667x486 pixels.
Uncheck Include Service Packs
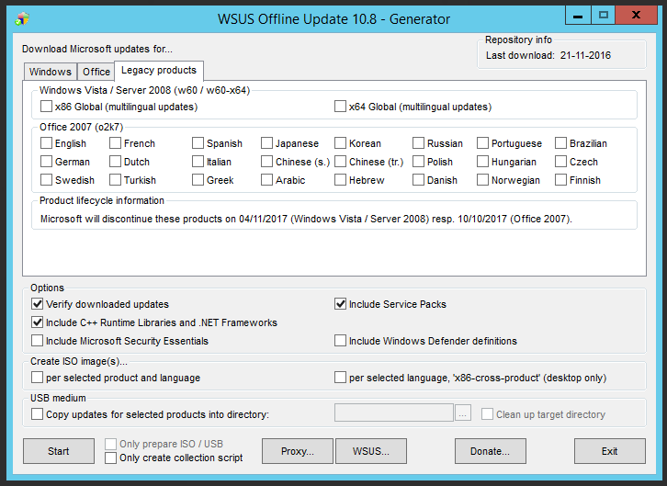[x=340, y=304]
